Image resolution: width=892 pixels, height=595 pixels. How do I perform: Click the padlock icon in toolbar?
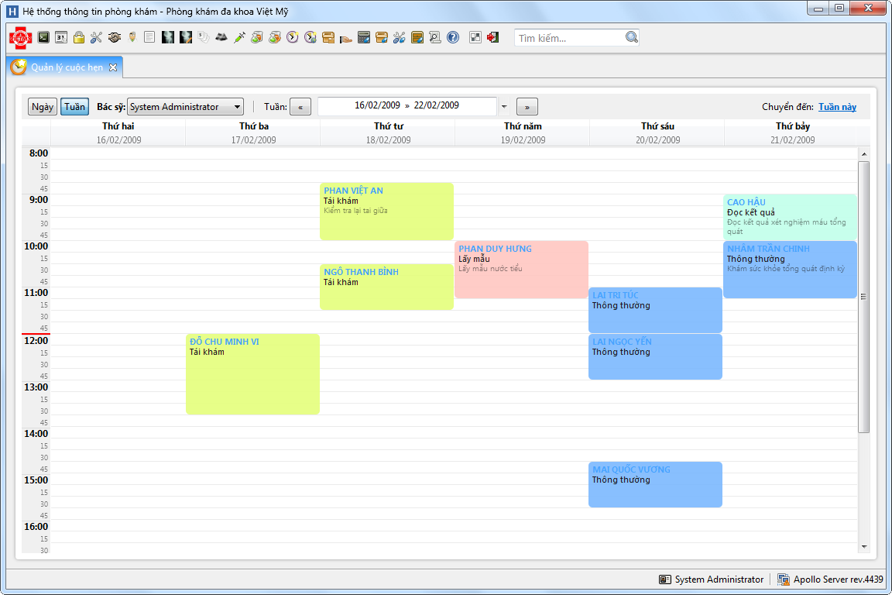(x=79, y=37)
